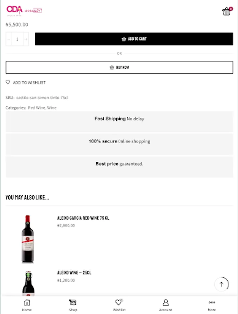This screenshot has width=238, height=314.
Task: Click the CDA drinks logo
Action: pos(24,11)
